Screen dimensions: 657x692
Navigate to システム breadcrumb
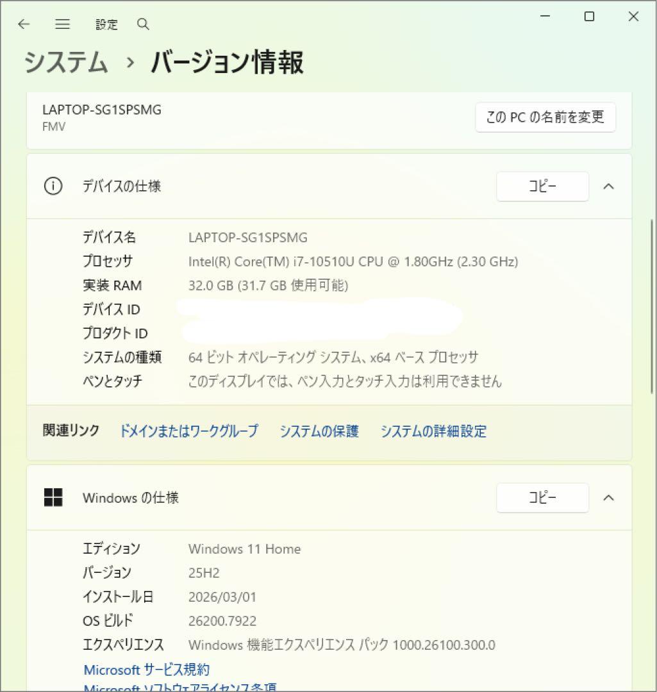(66, 62)
